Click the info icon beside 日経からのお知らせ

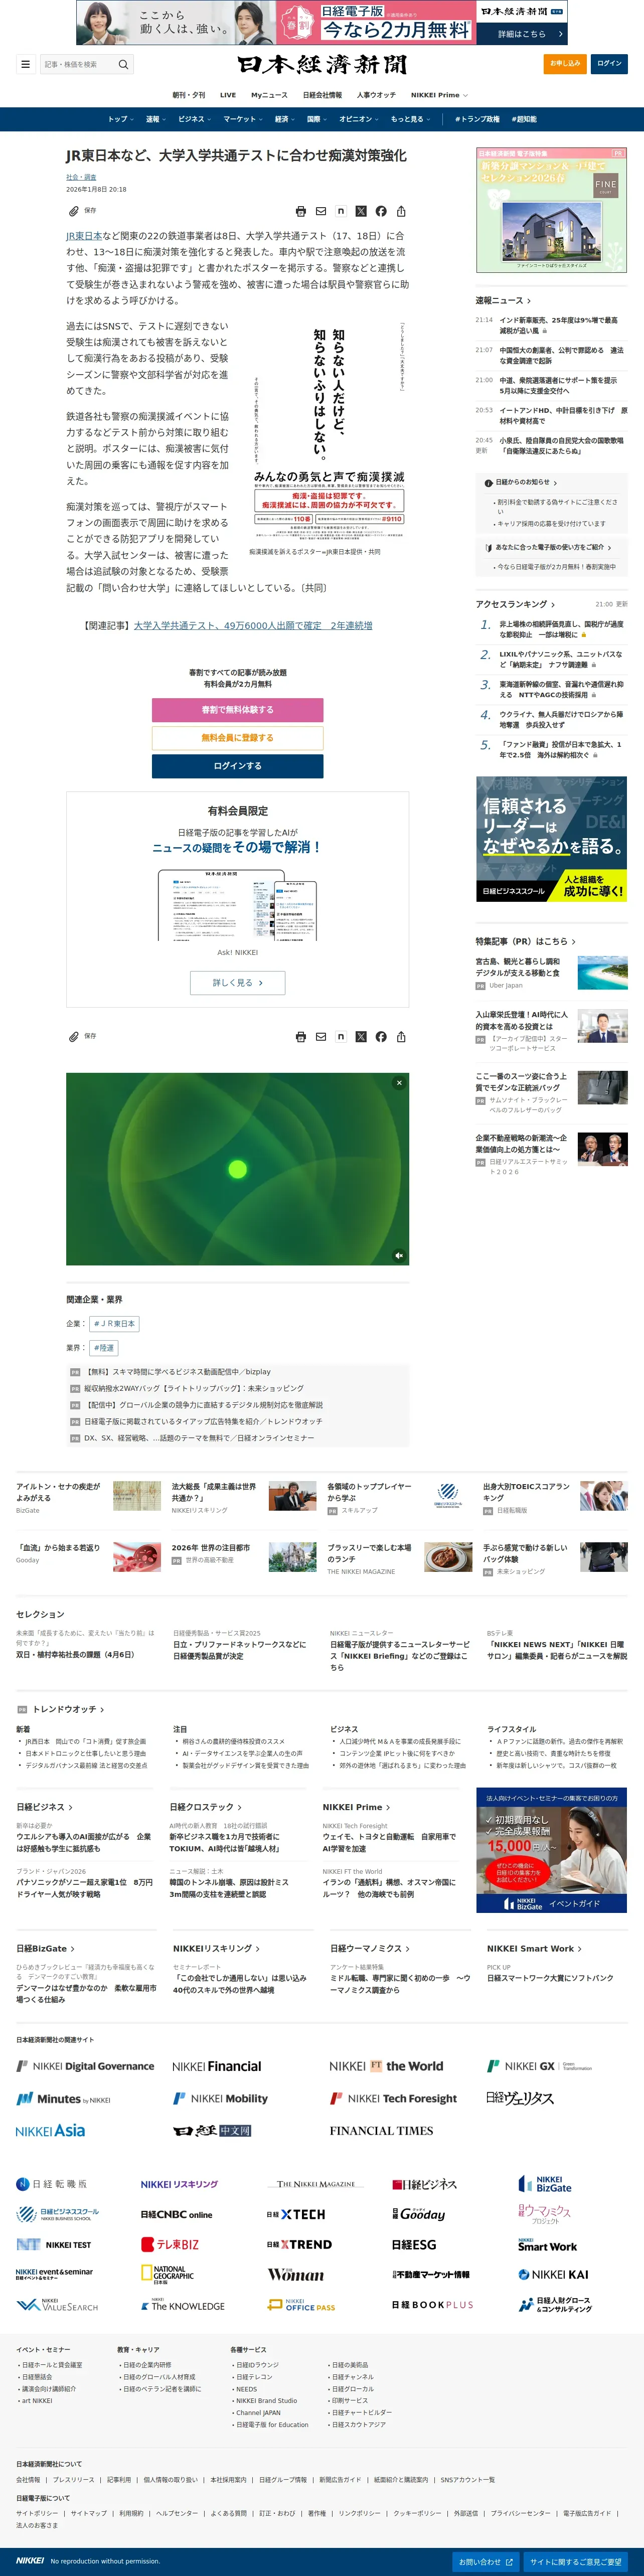click(x=489, y=483)
